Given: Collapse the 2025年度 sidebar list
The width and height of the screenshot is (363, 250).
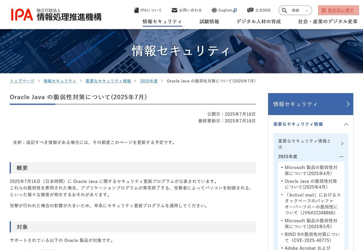Looking at the screenshot, I should pos(342,157).
